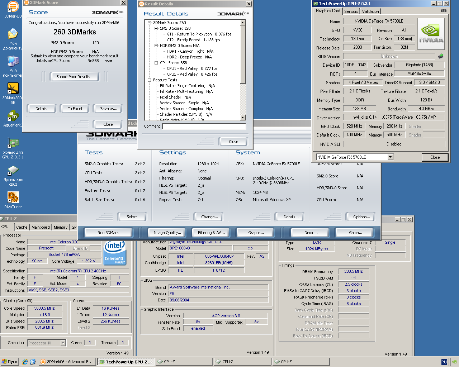Click Details button in Score window

coord(43,109)
